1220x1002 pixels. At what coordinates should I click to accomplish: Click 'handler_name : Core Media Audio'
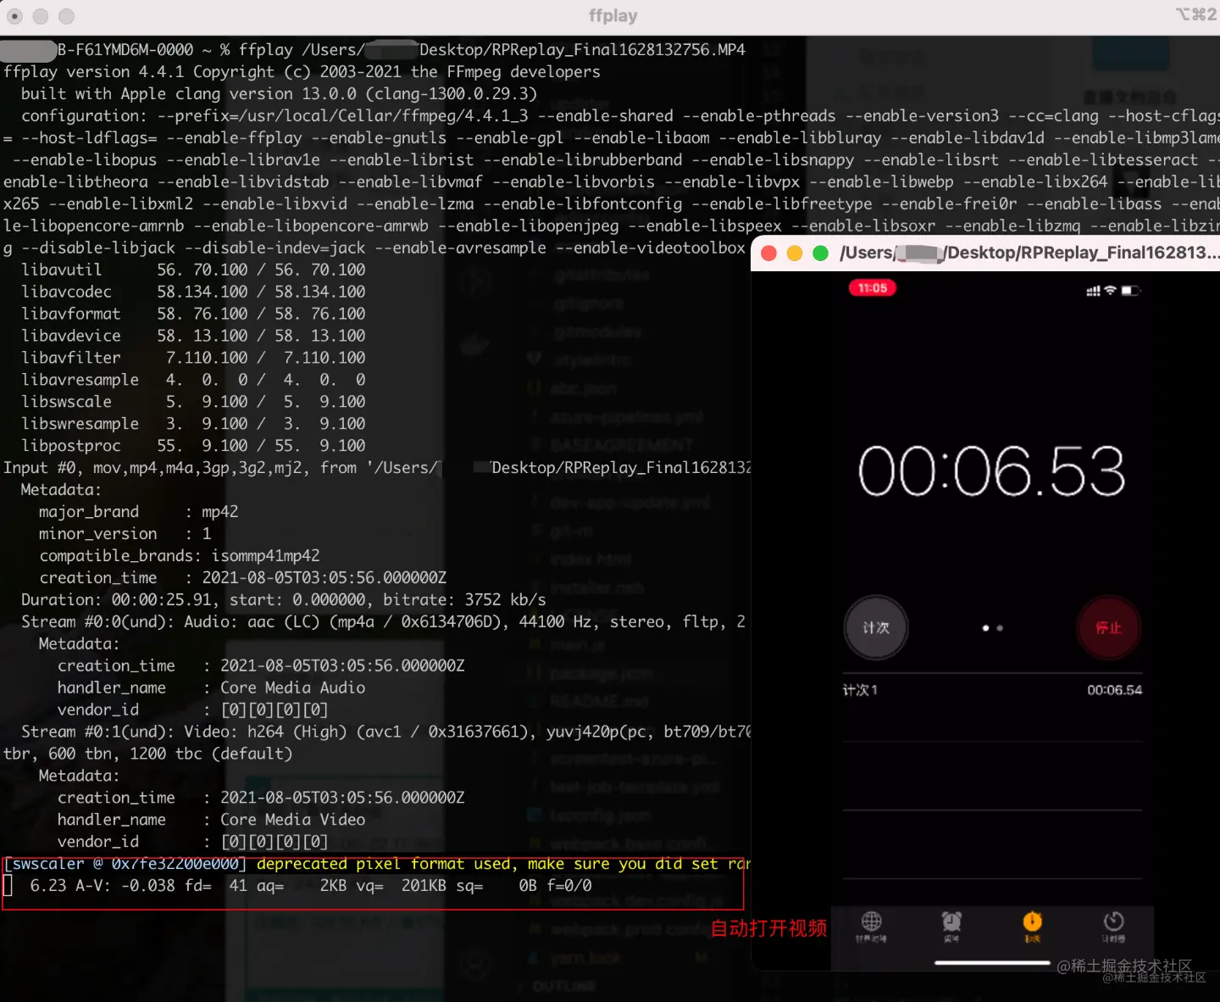pyautogui.click(x=212, y=688)
